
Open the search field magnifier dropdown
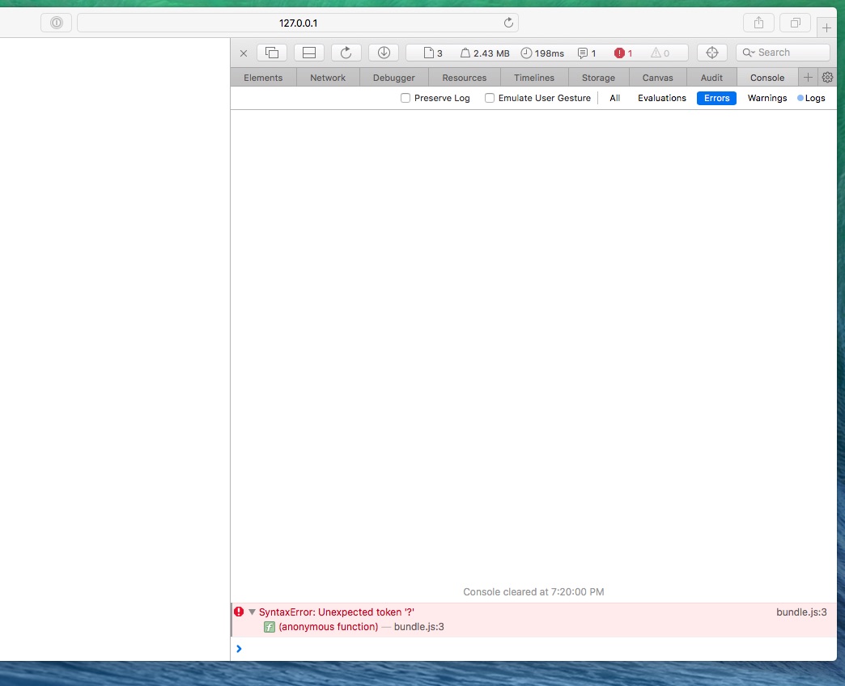click(748, 53)
